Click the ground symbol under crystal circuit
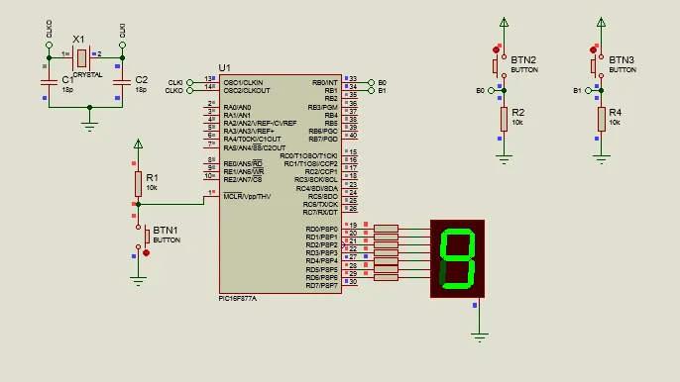 point(89,126)
